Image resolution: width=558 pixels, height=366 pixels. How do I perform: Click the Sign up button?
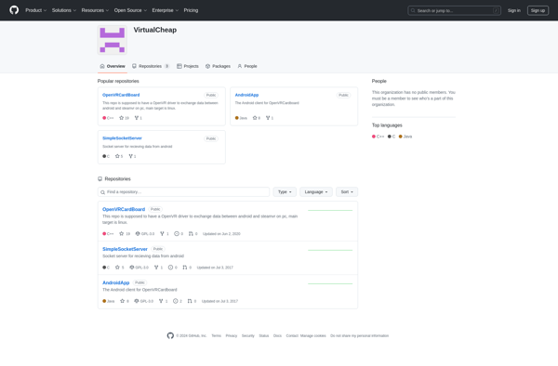click(538, 10)
